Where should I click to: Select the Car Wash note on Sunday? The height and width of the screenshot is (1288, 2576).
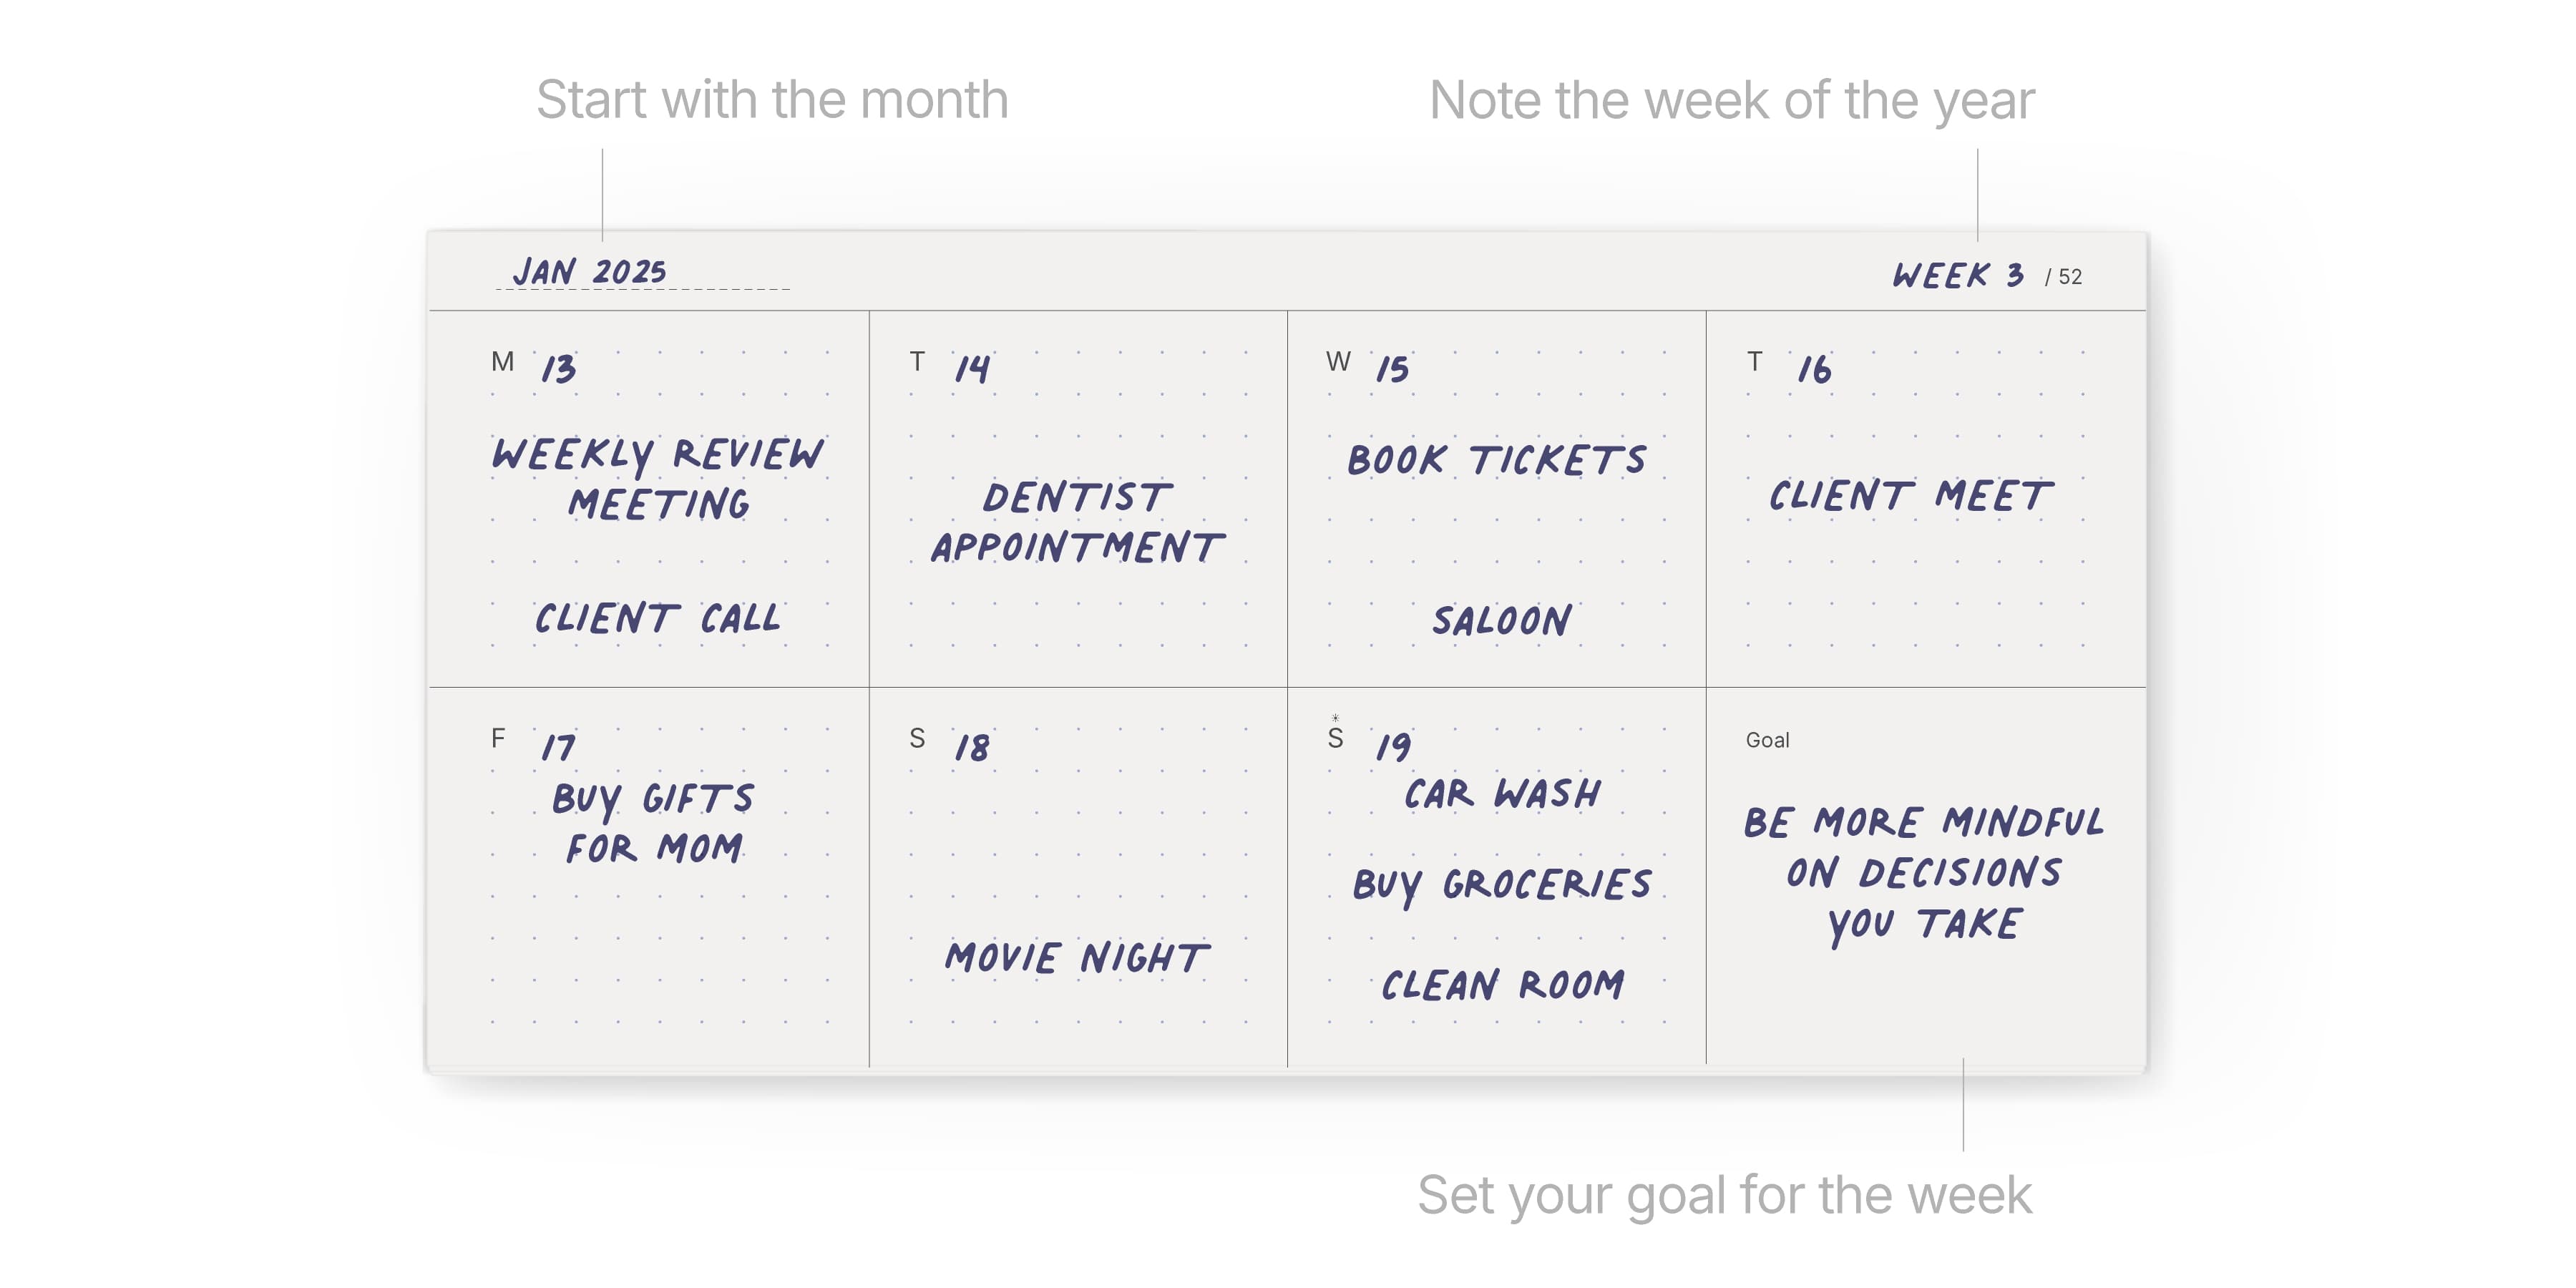coord(1502,794)
